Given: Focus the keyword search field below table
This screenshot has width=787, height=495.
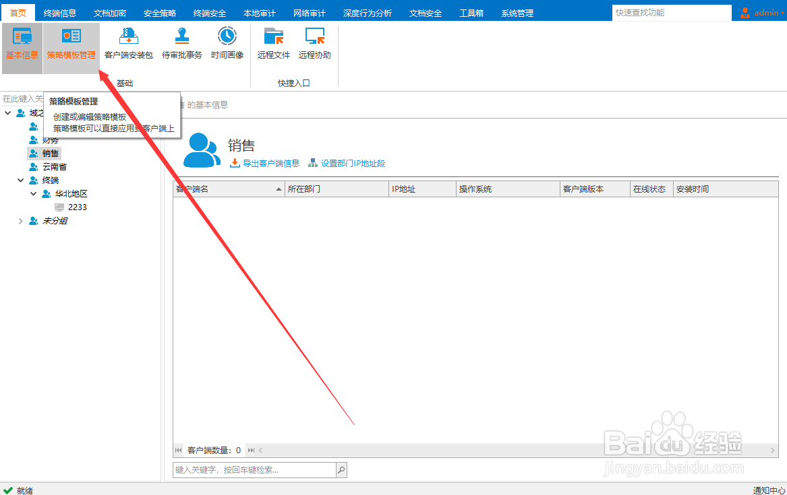Looking at the screenshot, I should tap(254, 470).
